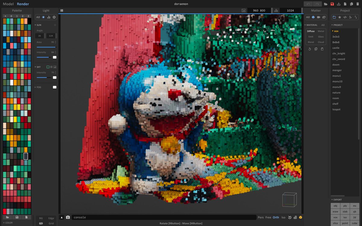The image size is (362, 226).
Task: Save the project with red disk icon
Action: pyautogui.click(x=332, y=4)
